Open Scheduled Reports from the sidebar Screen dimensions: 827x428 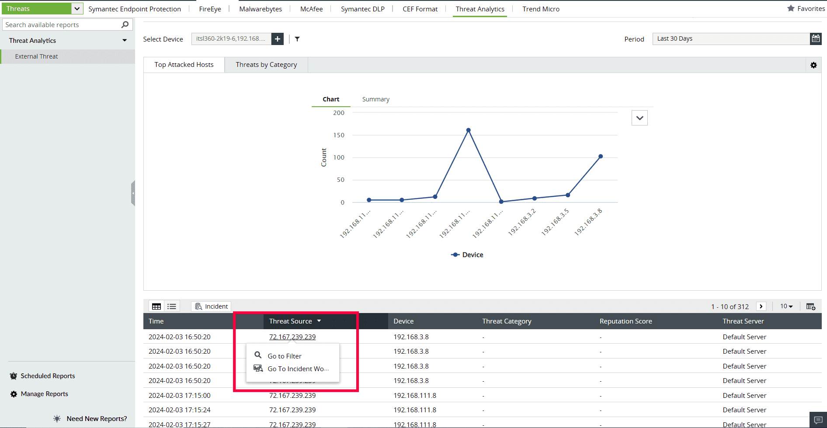click(48, 376)
